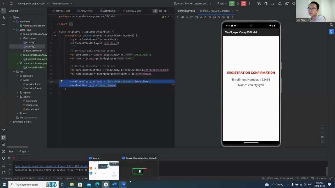Select Pixel 7 Pro API device tab

pos(216,11)
